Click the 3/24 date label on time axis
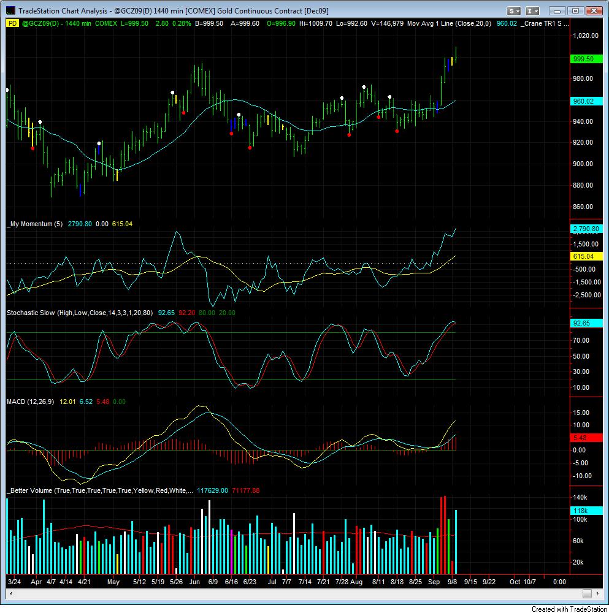The image size is (609, 613). click(x=15, y=582)
